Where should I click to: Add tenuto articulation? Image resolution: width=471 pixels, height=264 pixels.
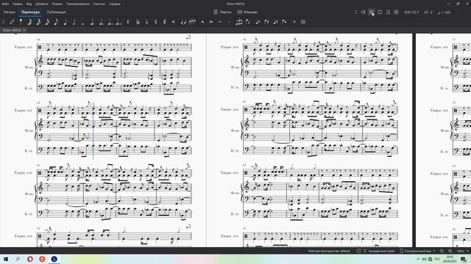220,21
